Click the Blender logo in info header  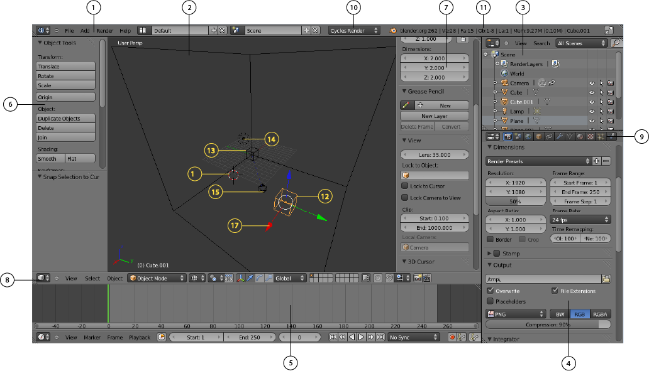pos(393,31)
